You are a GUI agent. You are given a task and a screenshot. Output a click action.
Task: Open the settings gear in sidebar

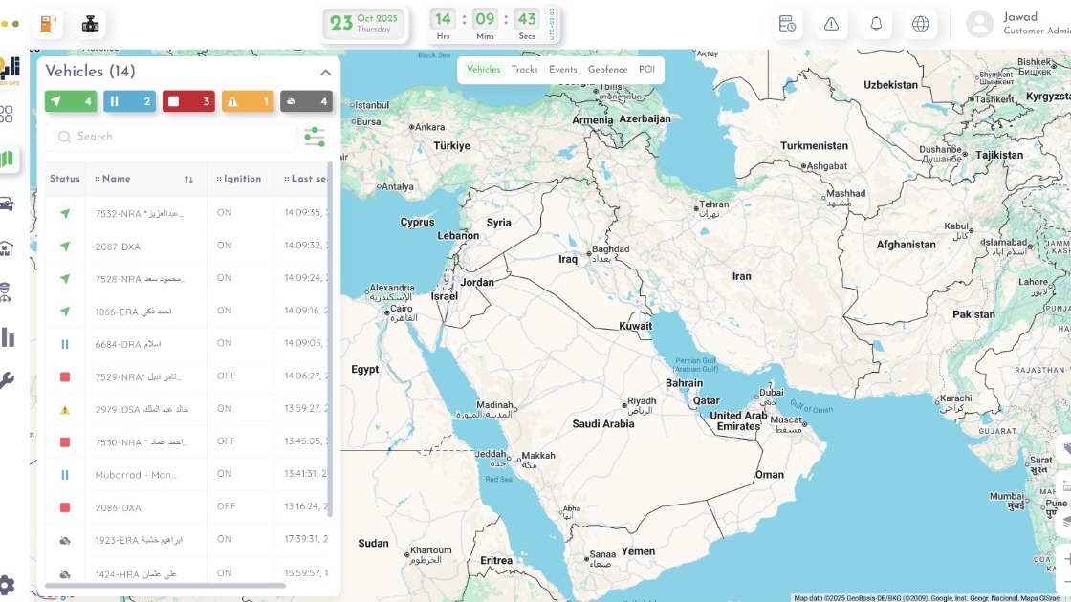coord(7,584)
